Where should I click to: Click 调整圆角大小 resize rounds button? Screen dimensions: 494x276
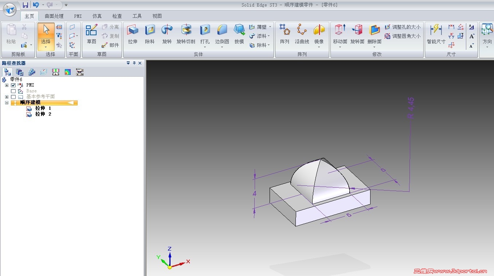pyautogui.click(x=403, y=36)
